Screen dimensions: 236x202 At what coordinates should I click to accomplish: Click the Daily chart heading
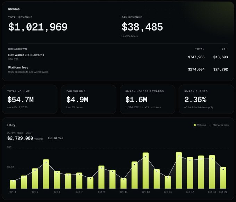[x=11, y=125]
